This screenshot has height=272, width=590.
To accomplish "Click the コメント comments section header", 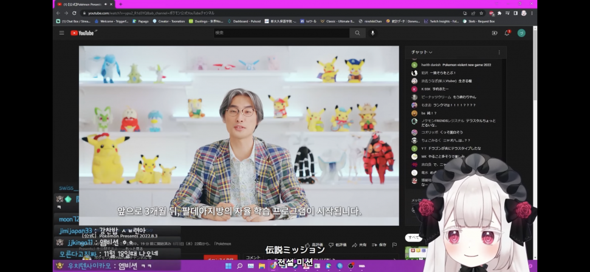I will pos(253,257).
